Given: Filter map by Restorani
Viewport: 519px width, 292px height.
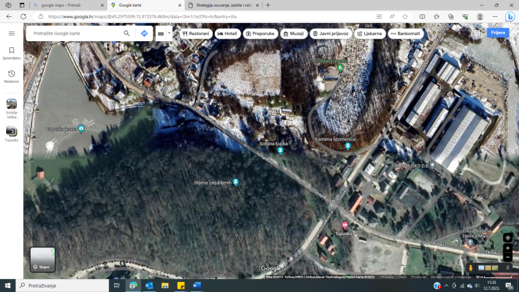Looking at the screenshot, I should coord(195,33).
